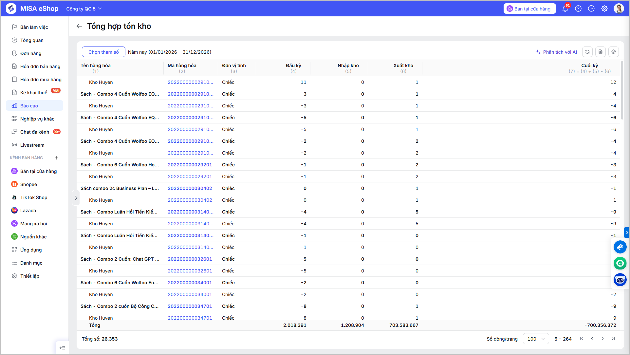Click the export report file icon
630x355 pixels.
click(601, 52)
